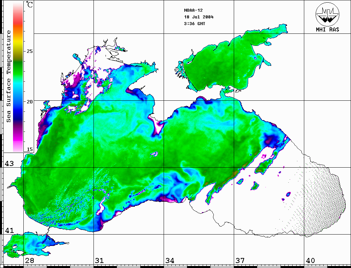Select the "NOAA-12" satellite label
The image size is (351, 268).
pos(193,10)
